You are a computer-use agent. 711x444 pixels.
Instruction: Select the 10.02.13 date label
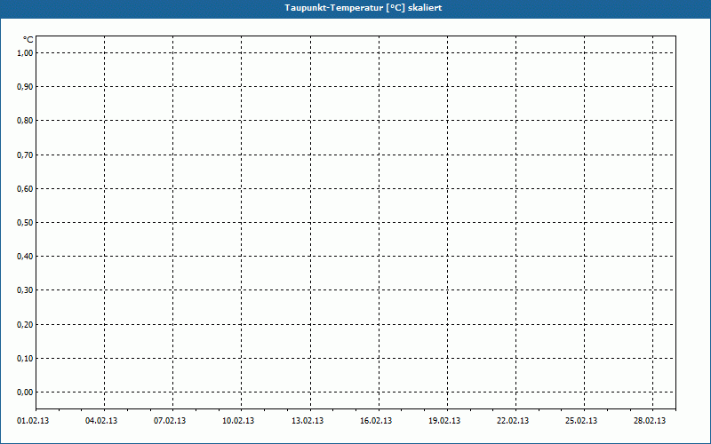[x=238, y=421]
